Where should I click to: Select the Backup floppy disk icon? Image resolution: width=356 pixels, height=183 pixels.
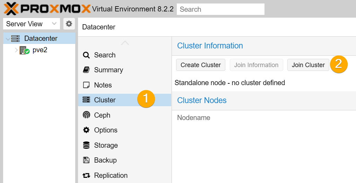pyautogui.click(x=86, y=160)
